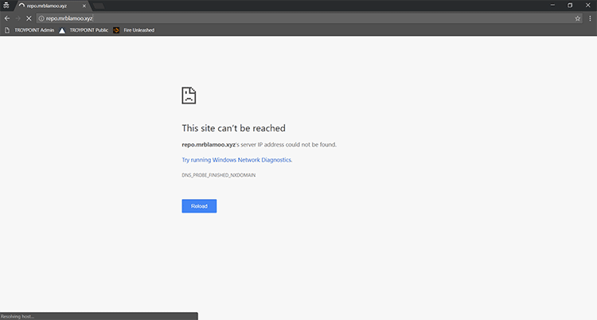Click the site info icon in address bar
597x320 pixels.
(x=41, y=18)
